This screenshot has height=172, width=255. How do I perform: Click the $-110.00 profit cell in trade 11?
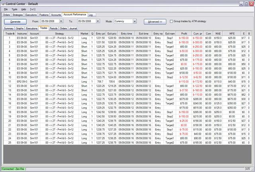184,82
